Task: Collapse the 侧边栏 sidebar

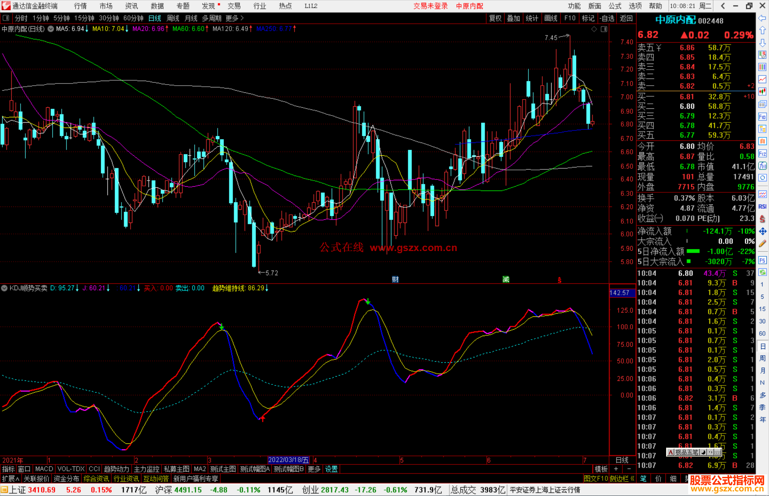Action: [622, 479]
